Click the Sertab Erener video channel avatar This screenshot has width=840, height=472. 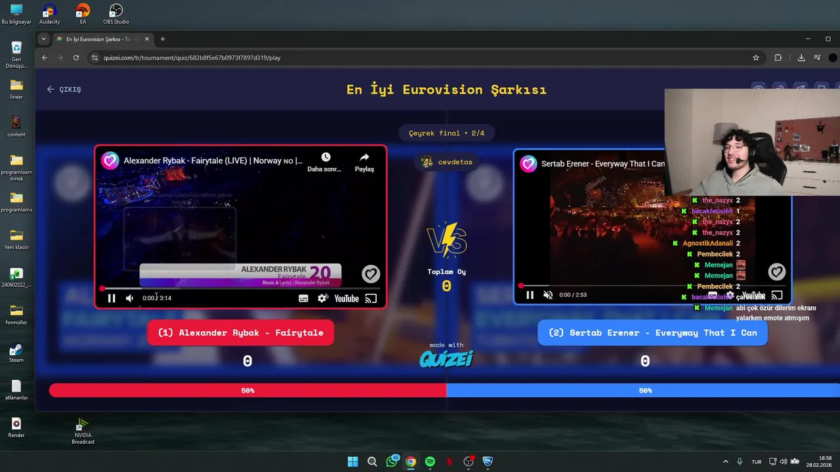(x=528, y=164)
